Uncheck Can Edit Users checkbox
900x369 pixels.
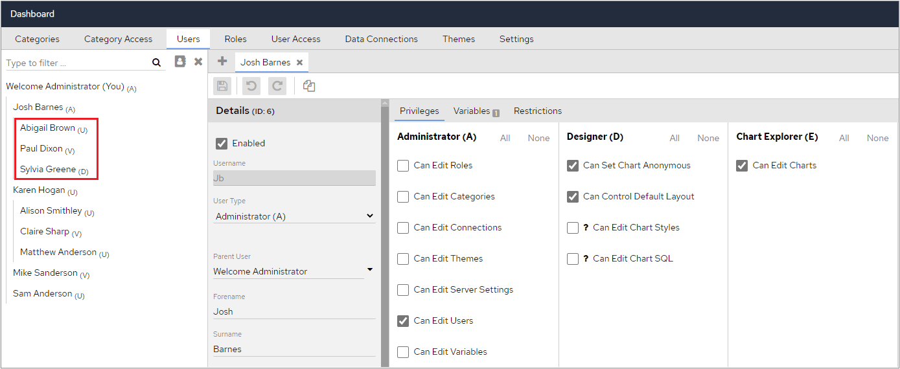pos(403,320)
